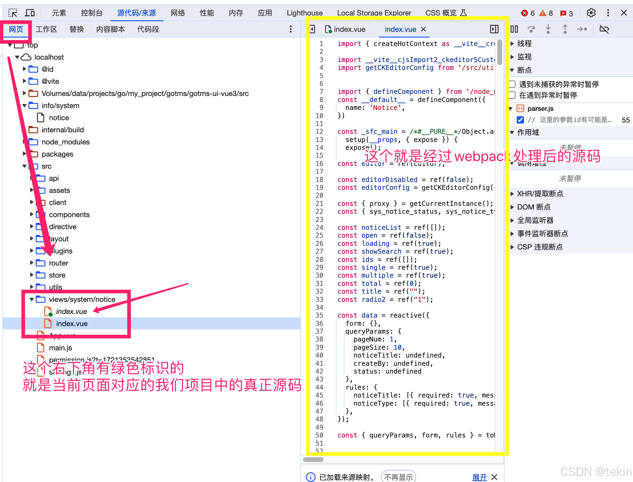Enable pause on uncaught exceptions checkbox
The image size is (633, 482).
pyautogui.click(x=512, y=84)
